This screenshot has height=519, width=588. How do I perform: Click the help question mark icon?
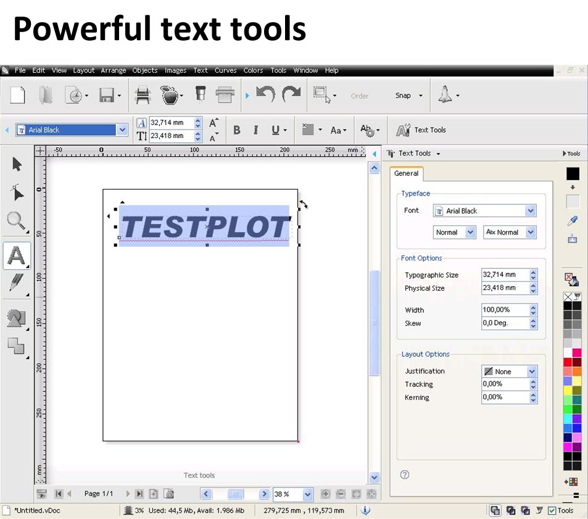[405, 475]
